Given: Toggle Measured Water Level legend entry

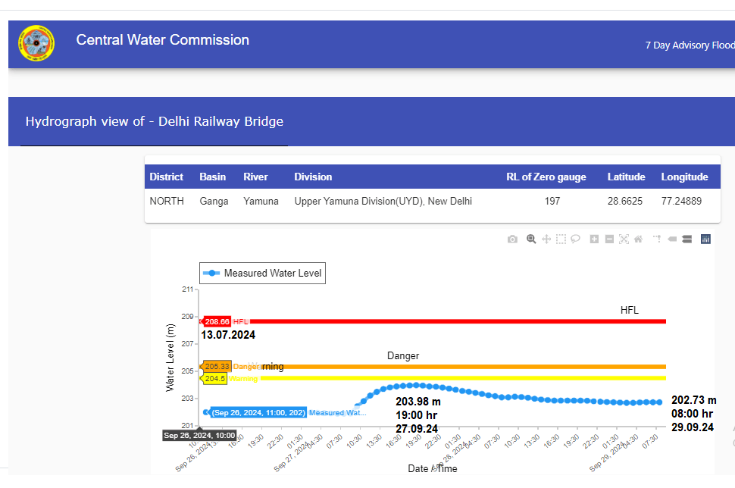Looking at the screenshot, I should coord(262,274).
